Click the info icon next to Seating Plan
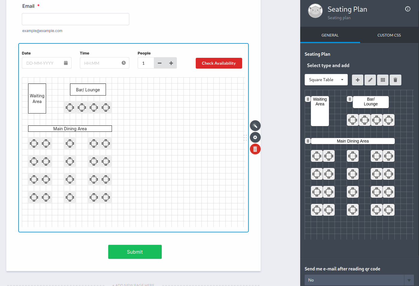The height and width of the screenshot is (286, 419). coord(408,9)
